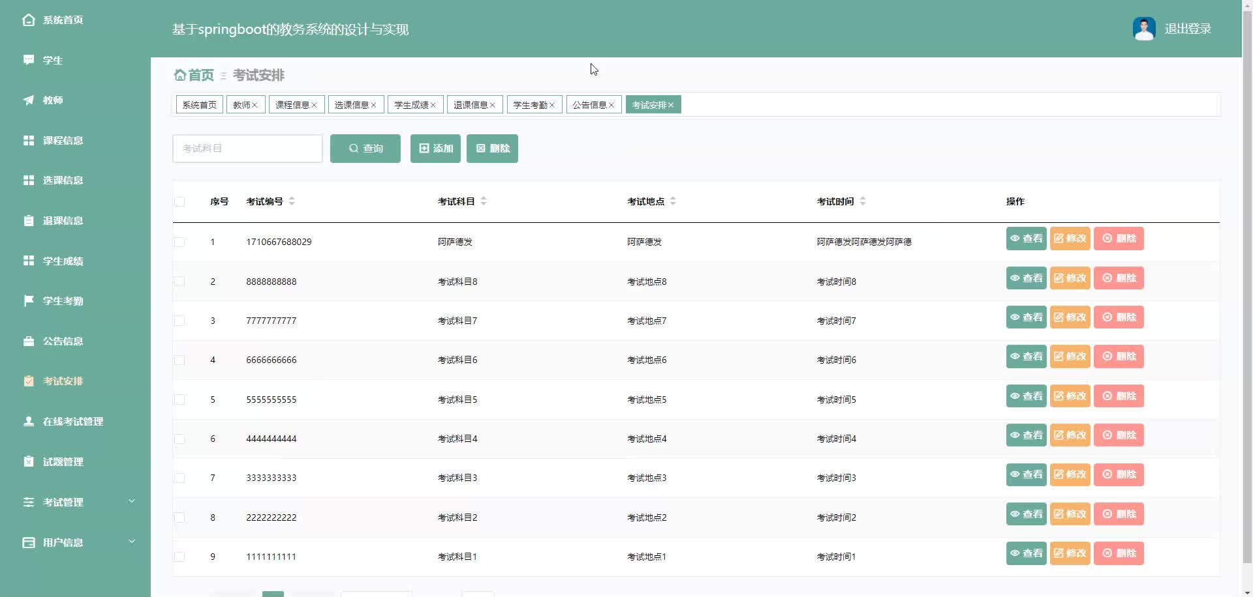Image resolution: width=1253 pixels, height=597 pixels.
Task: Tick the select-all checkbox in table header
Action: tap(179, 202)
